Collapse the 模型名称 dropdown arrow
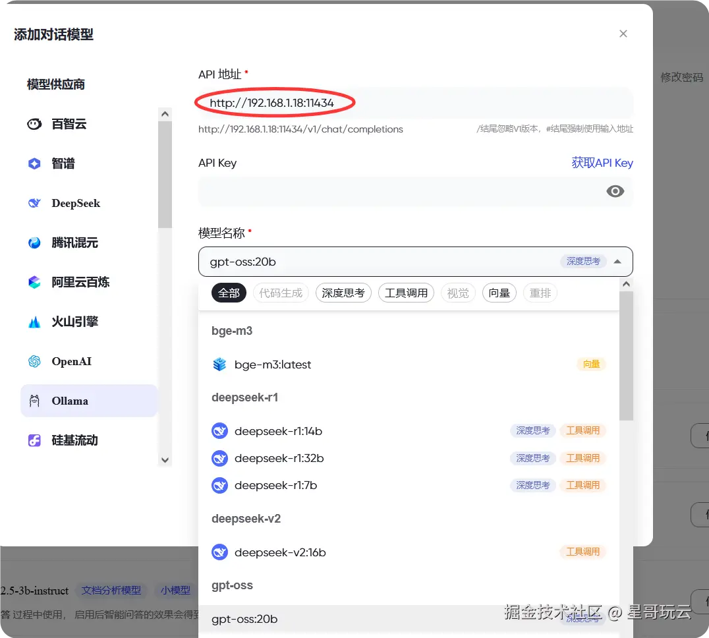Viewport: 709px width, 638px height. click(617, 262)
